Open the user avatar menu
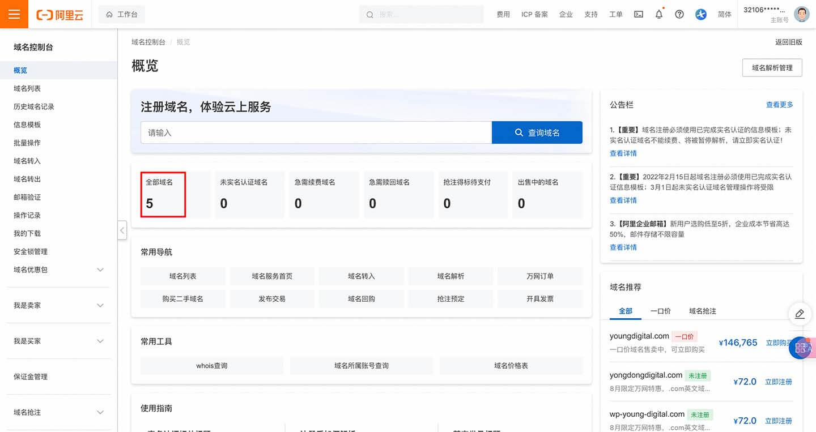Image resolution: width=816 pixels, height=432 pixels. click(801, 15)
